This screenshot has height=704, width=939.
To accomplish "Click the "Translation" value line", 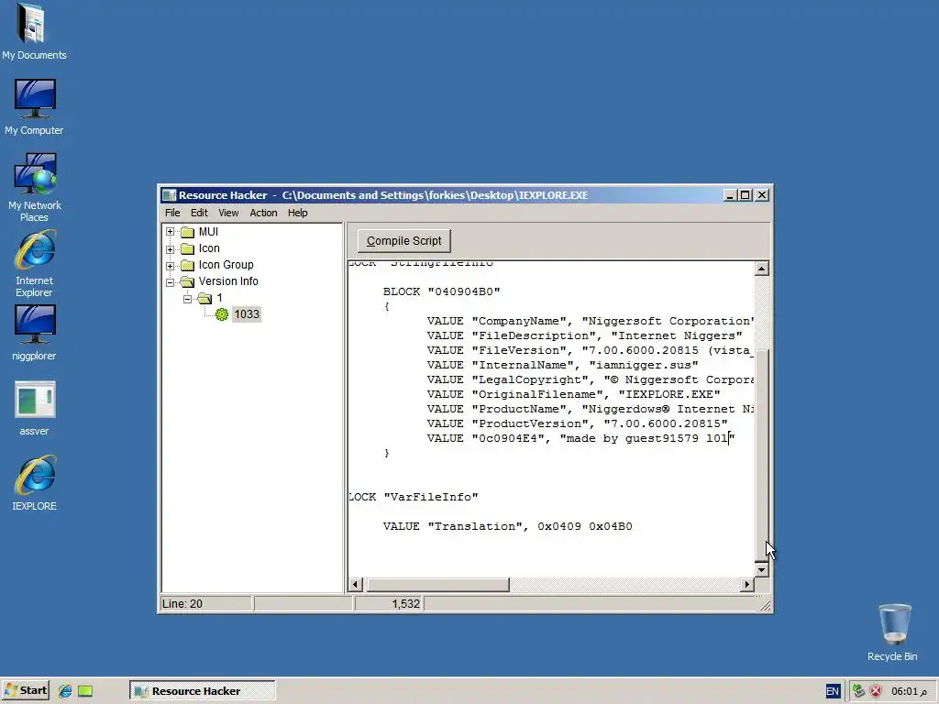I will point(507,526).
